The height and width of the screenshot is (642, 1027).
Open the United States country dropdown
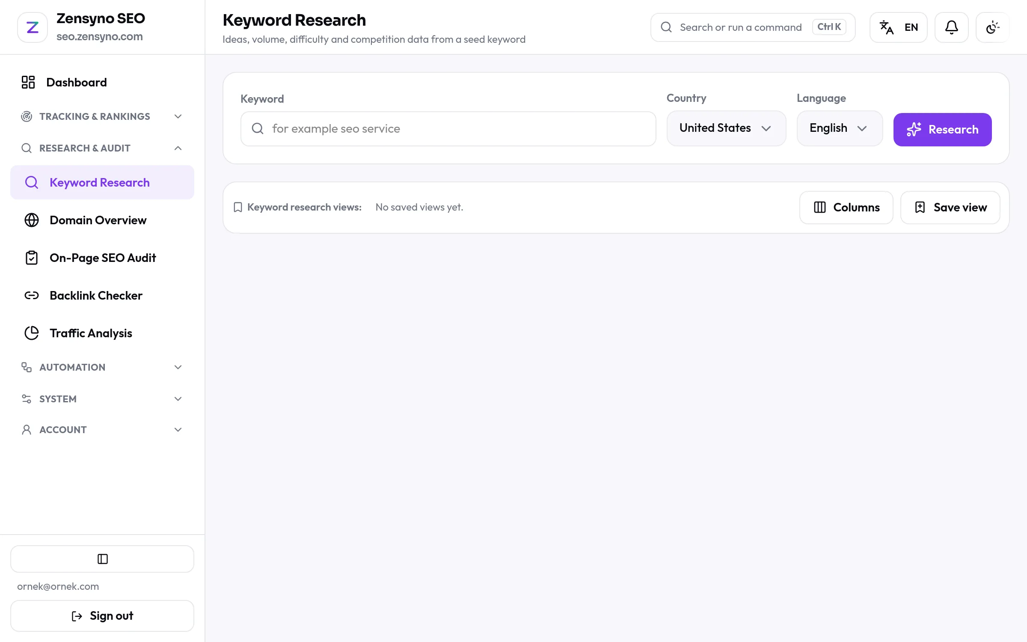[726, 128]
